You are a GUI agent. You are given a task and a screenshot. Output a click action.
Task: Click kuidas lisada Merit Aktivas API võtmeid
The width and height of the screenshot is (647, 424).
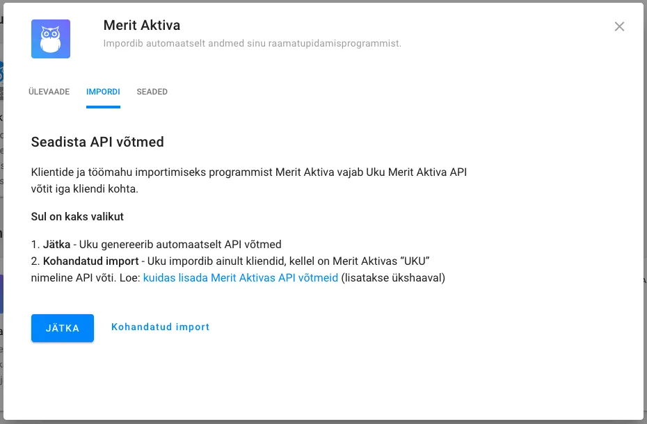[240, 276]
